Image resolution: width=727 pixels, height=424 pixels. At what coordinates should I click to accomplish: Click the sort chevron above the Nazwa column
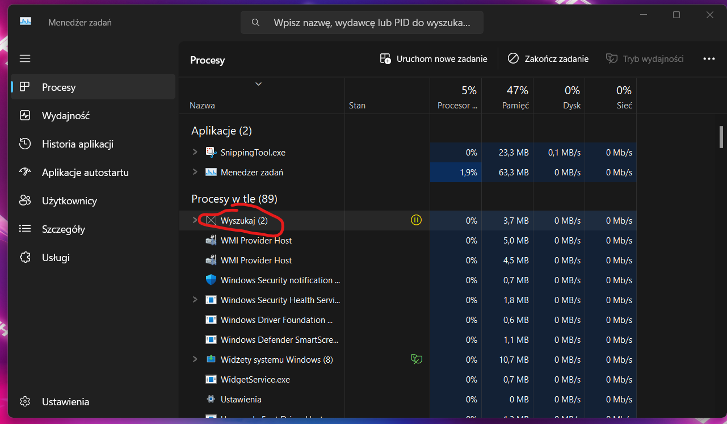pos(259,84)
